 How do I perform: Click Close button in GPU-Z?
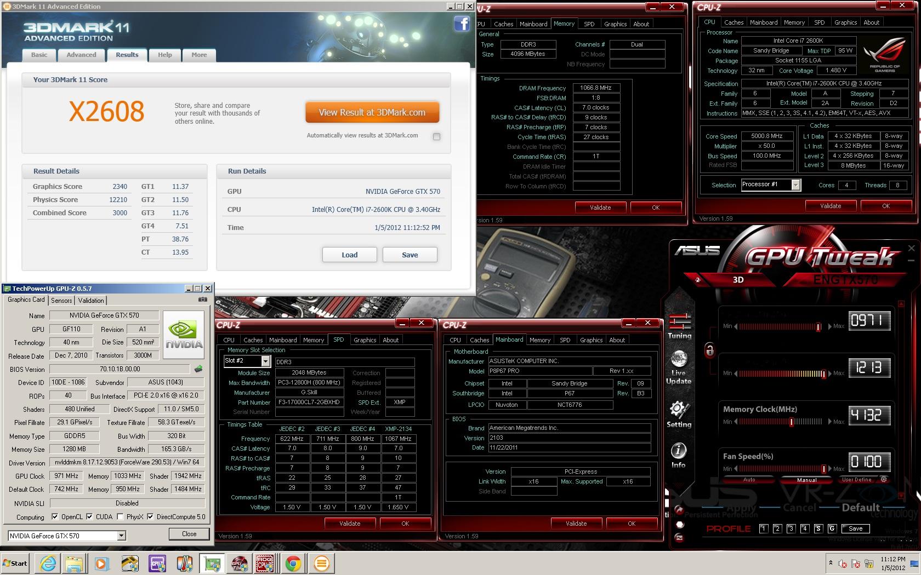(189, 533)
